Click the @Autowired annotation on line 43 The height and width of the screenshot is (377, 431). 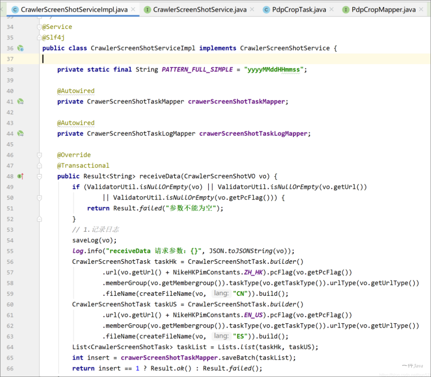pyautogui.click(x=76, y=123)
